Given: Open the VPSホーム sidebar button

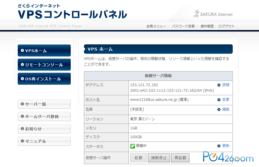Looking at the screenshot, I should (44, 51).
